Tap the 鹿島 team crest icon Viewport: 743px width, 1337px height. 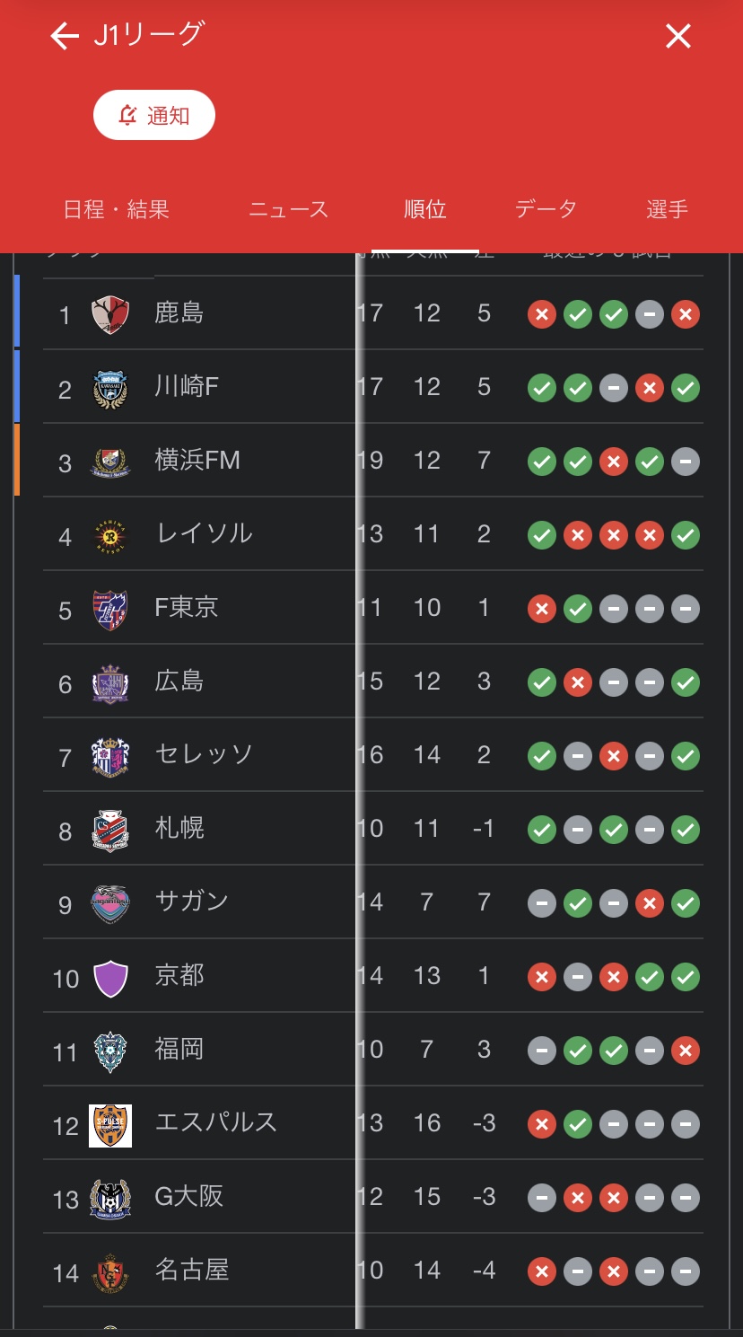point(110,314)
